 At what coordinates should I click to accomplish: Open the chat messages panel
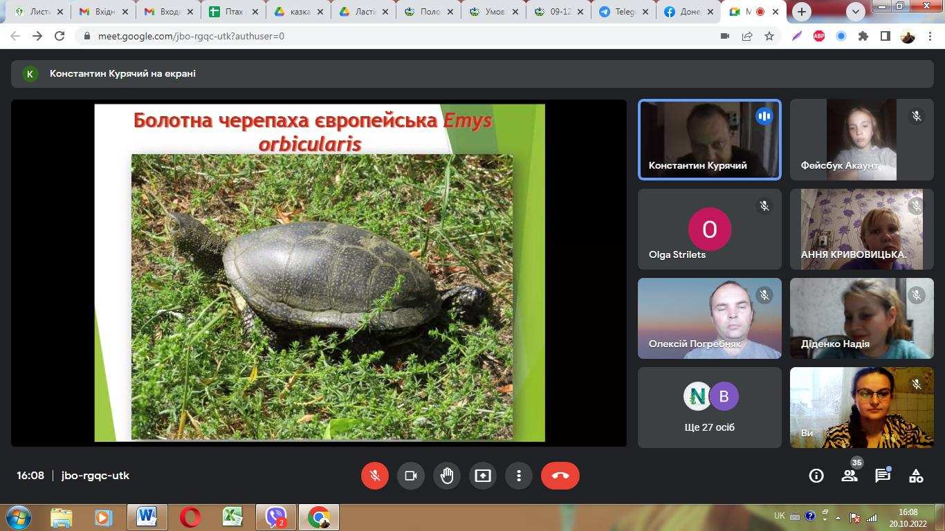click(883, 476)
